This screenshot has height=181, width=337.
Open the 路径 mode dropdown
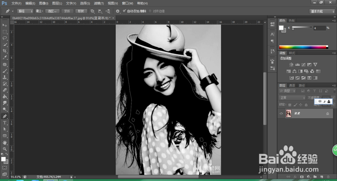click(25, 11)
